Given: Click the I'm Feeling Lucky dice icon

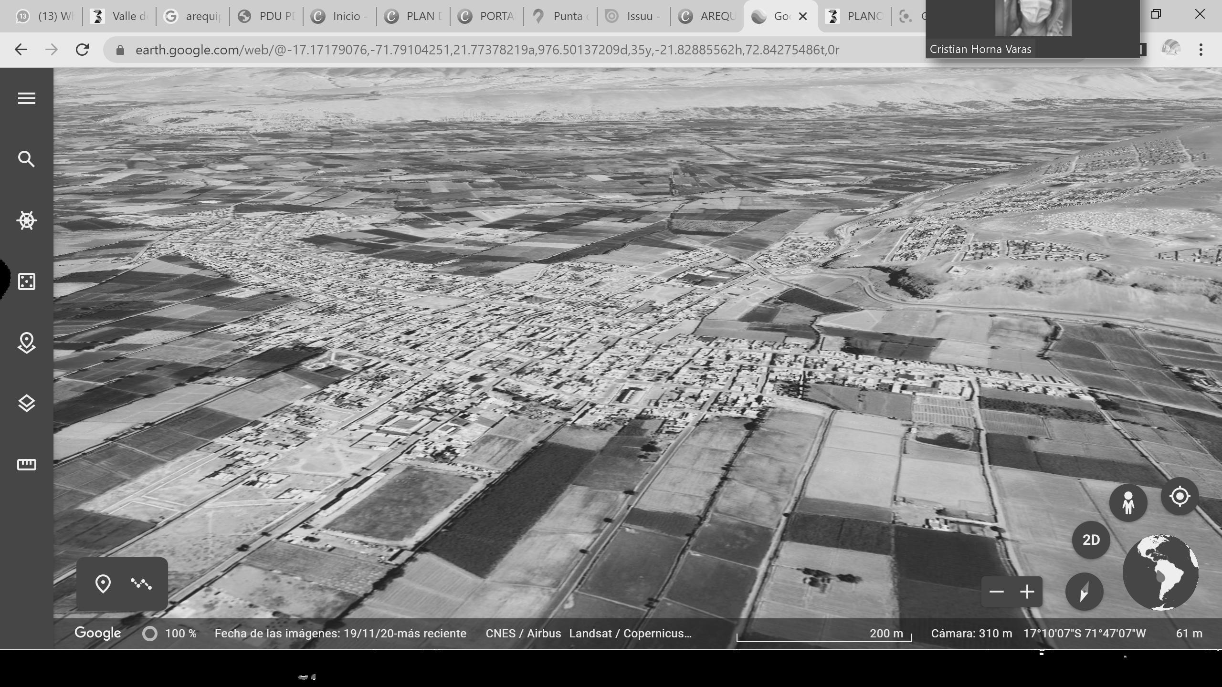Looking at the screenshot, I should (x=26, y=281).
